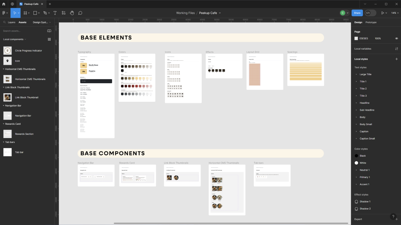Toggle page background visibility with the eye icon

pyautogui.click(x=396, y=38)
